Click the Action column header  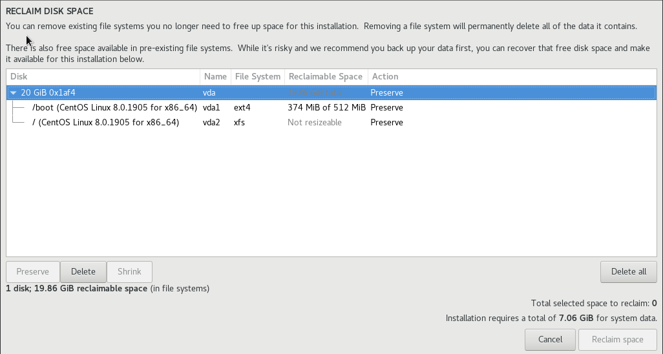point(385,76)
